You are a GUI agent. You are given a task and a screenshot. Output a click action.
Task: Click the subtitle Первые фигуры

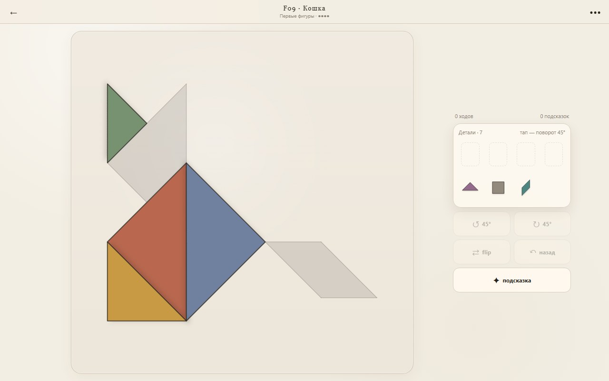pos(297,16)
